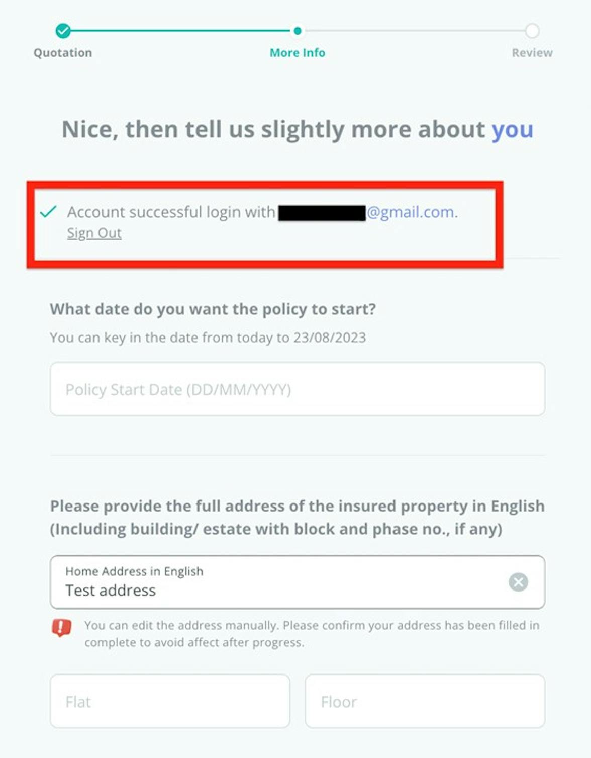This screenshot has height=758, width=591.
Task: Click the red exclamation warning icon
Action: (61, 627)
